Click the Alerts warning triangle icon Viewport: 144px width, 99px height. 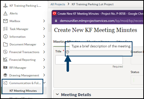pos(5,13)
